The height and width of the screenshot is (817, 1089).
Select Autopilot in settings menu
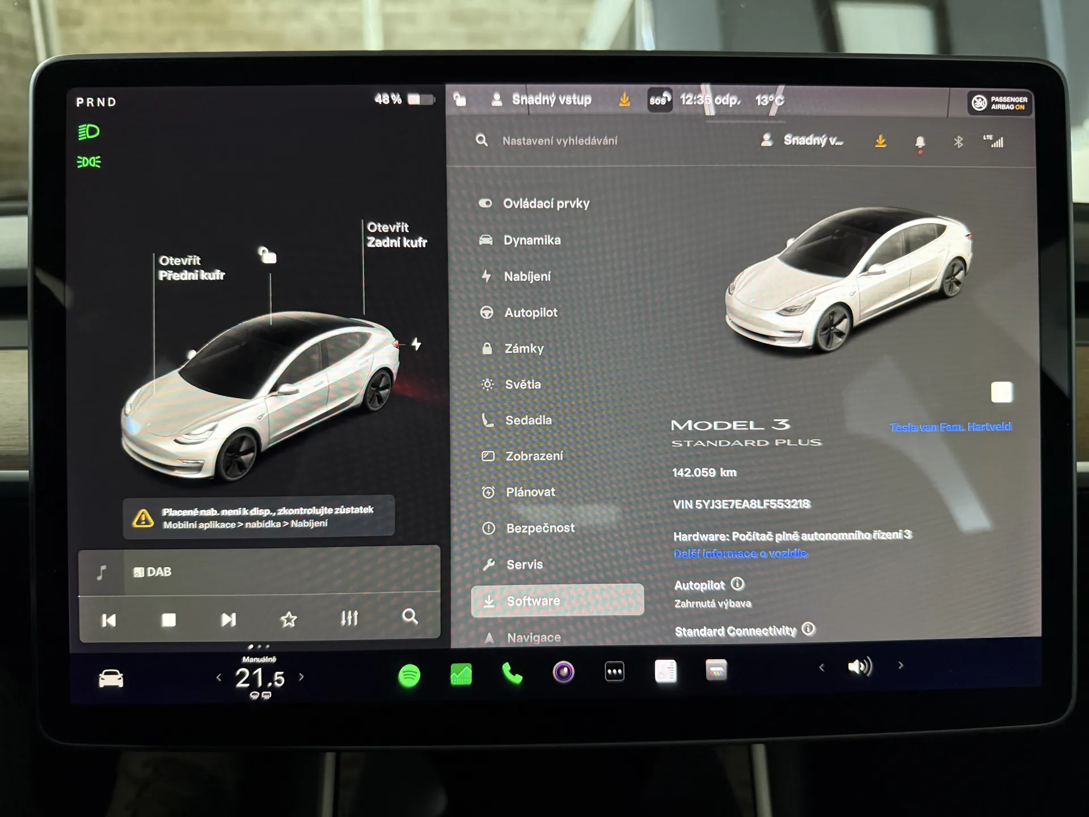pyautogui.click(x=530, y=313)
